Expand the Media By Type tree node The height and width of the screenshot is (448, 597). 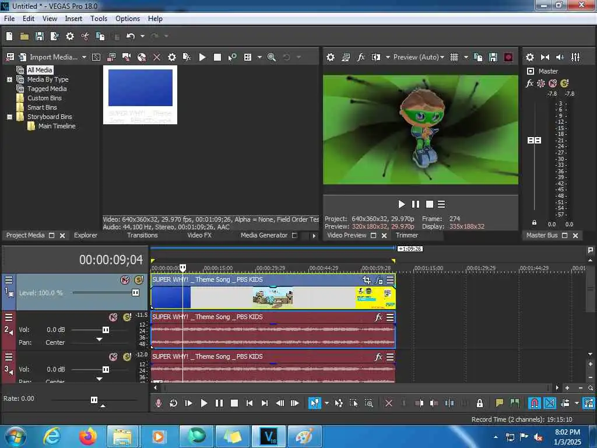click(9, 79)
